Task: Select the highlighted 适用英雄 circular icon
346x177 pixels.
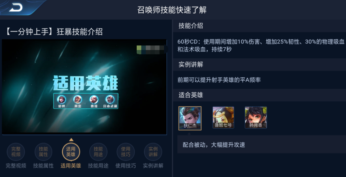Action: click(71, 152)
